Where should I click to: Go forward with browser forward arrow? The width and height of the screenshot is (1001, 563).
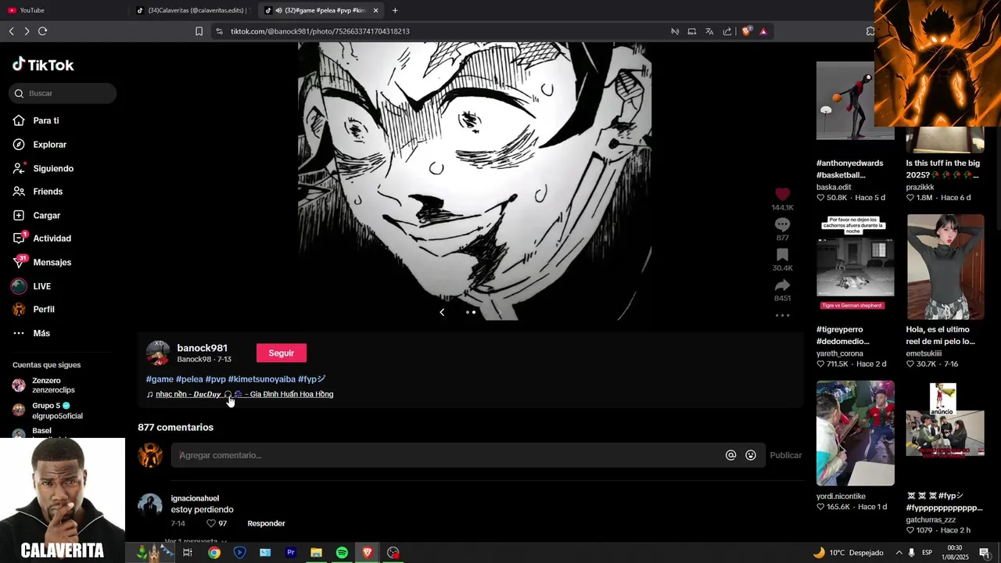[27, 31]
